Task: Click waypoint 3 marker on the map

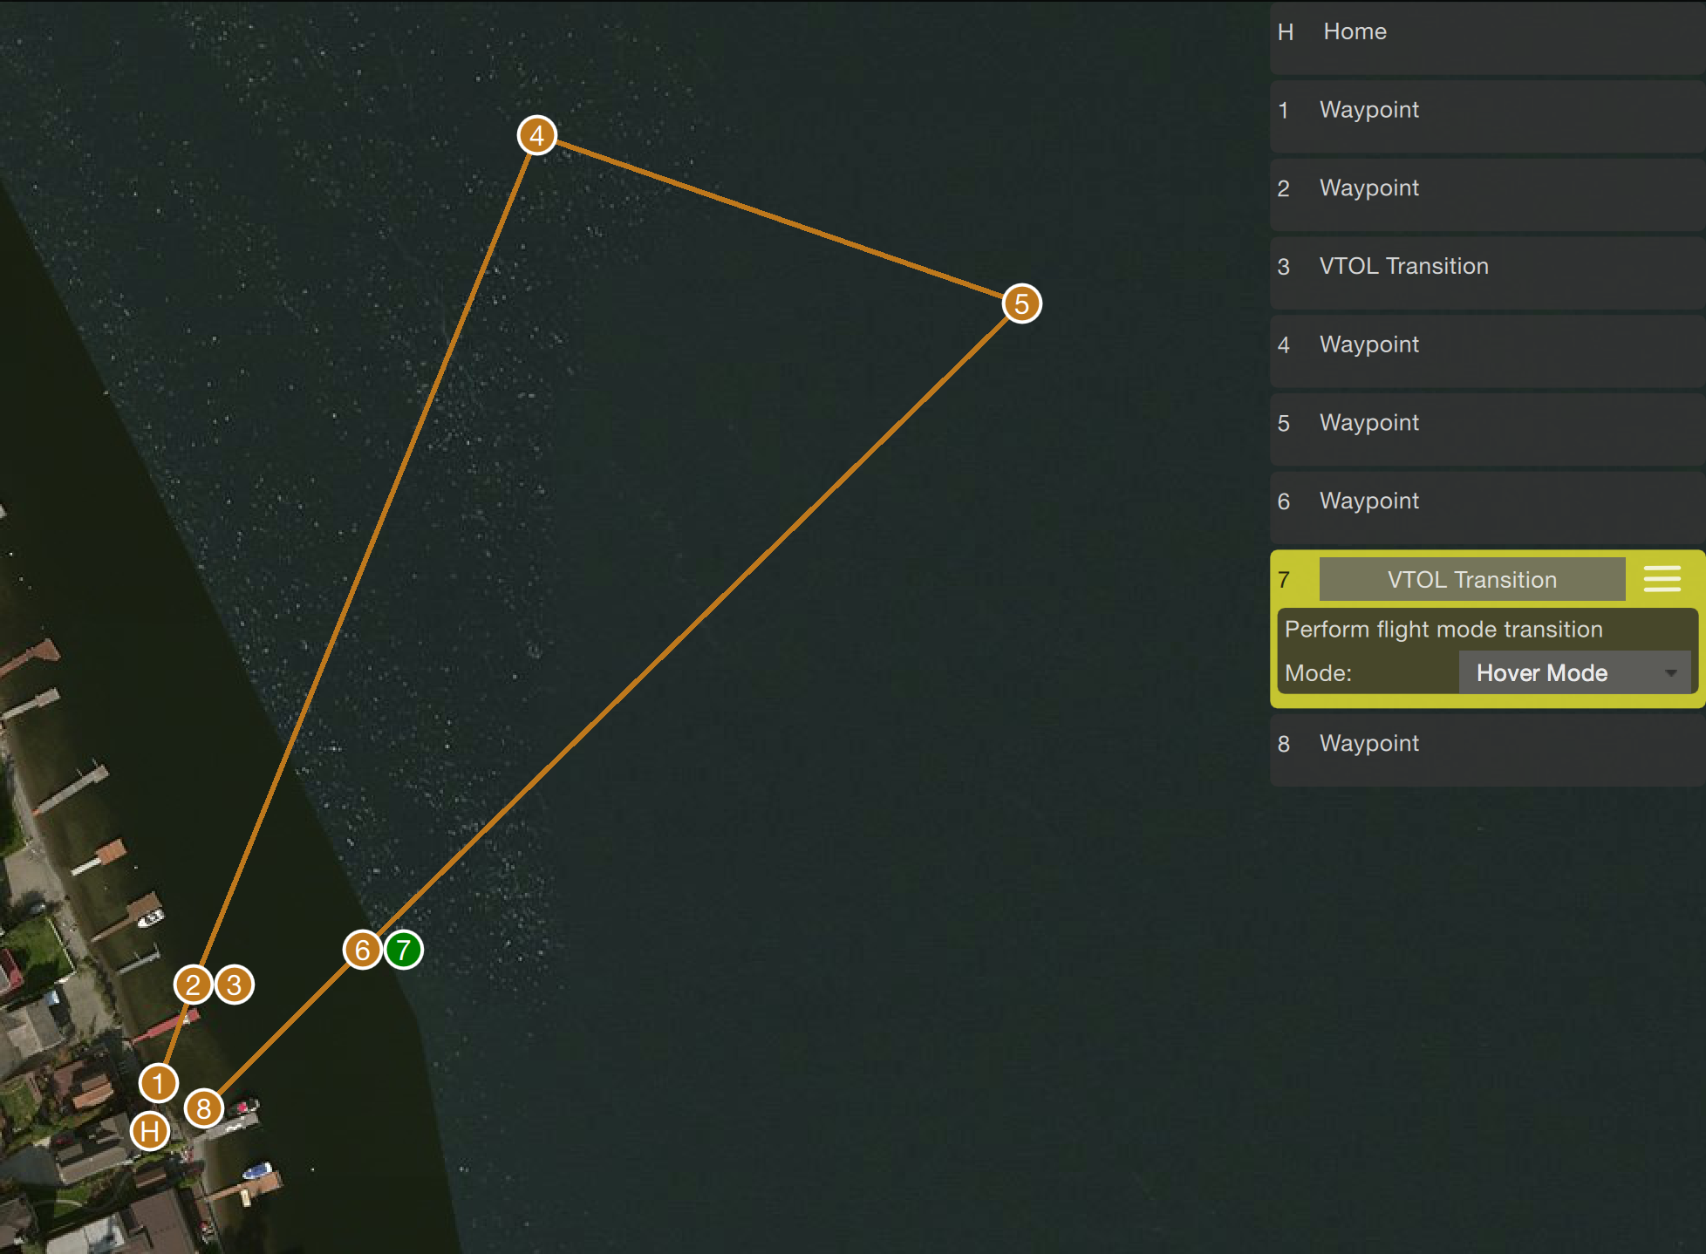Action: click(233, 984)
